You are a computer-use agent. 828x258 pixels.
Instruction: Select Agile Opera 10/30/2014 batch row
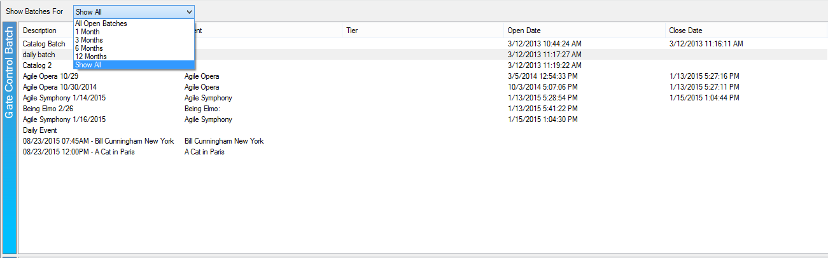60,87
